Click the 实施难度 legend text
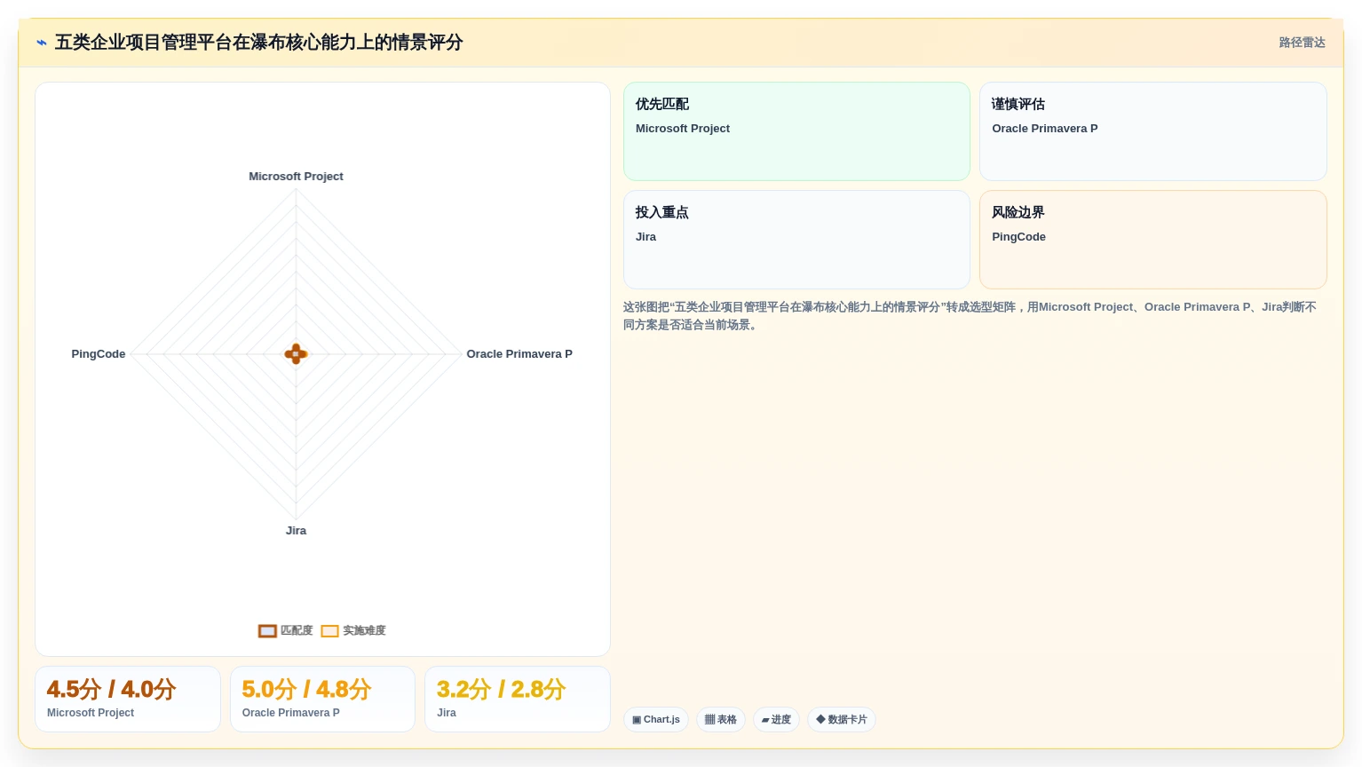Screen dimensions: 1362x767 point(364,631)
